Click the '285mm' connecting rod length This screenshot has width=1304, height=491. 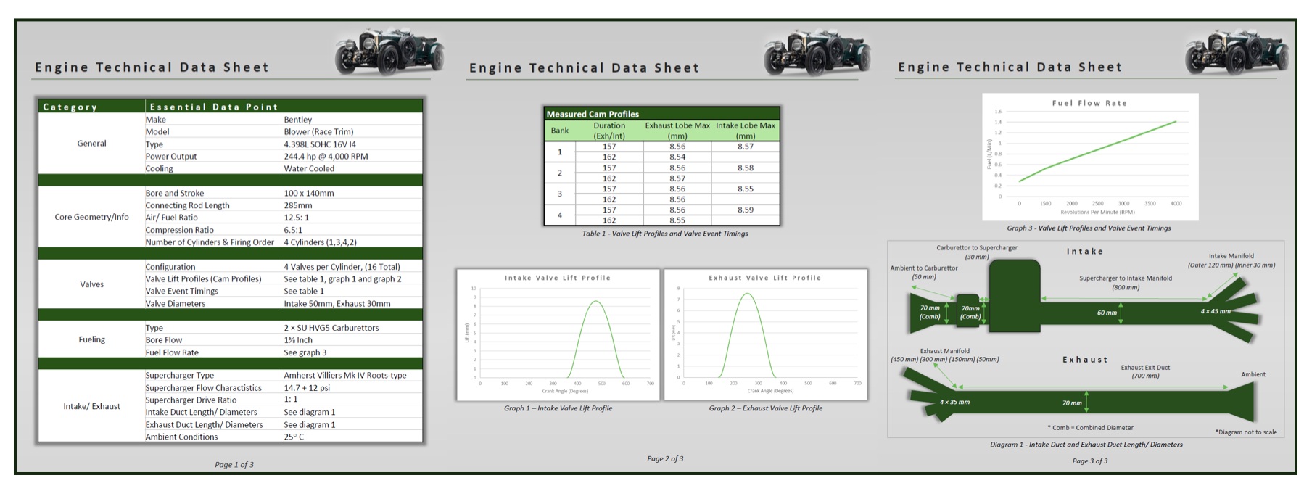click(x=298, y=206)
